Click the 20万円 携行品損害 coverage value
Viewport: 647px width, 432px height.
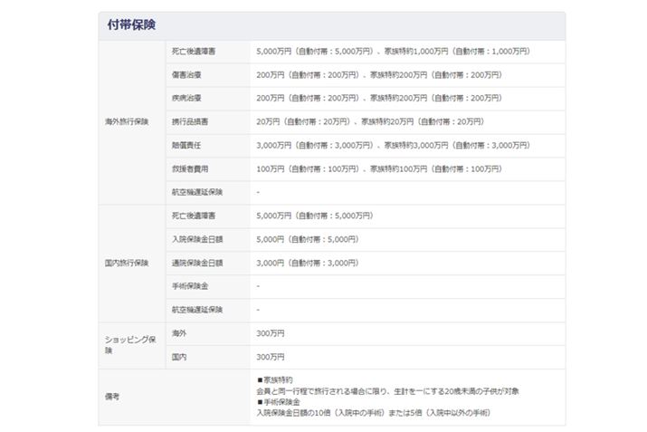[x=267, y=121]
